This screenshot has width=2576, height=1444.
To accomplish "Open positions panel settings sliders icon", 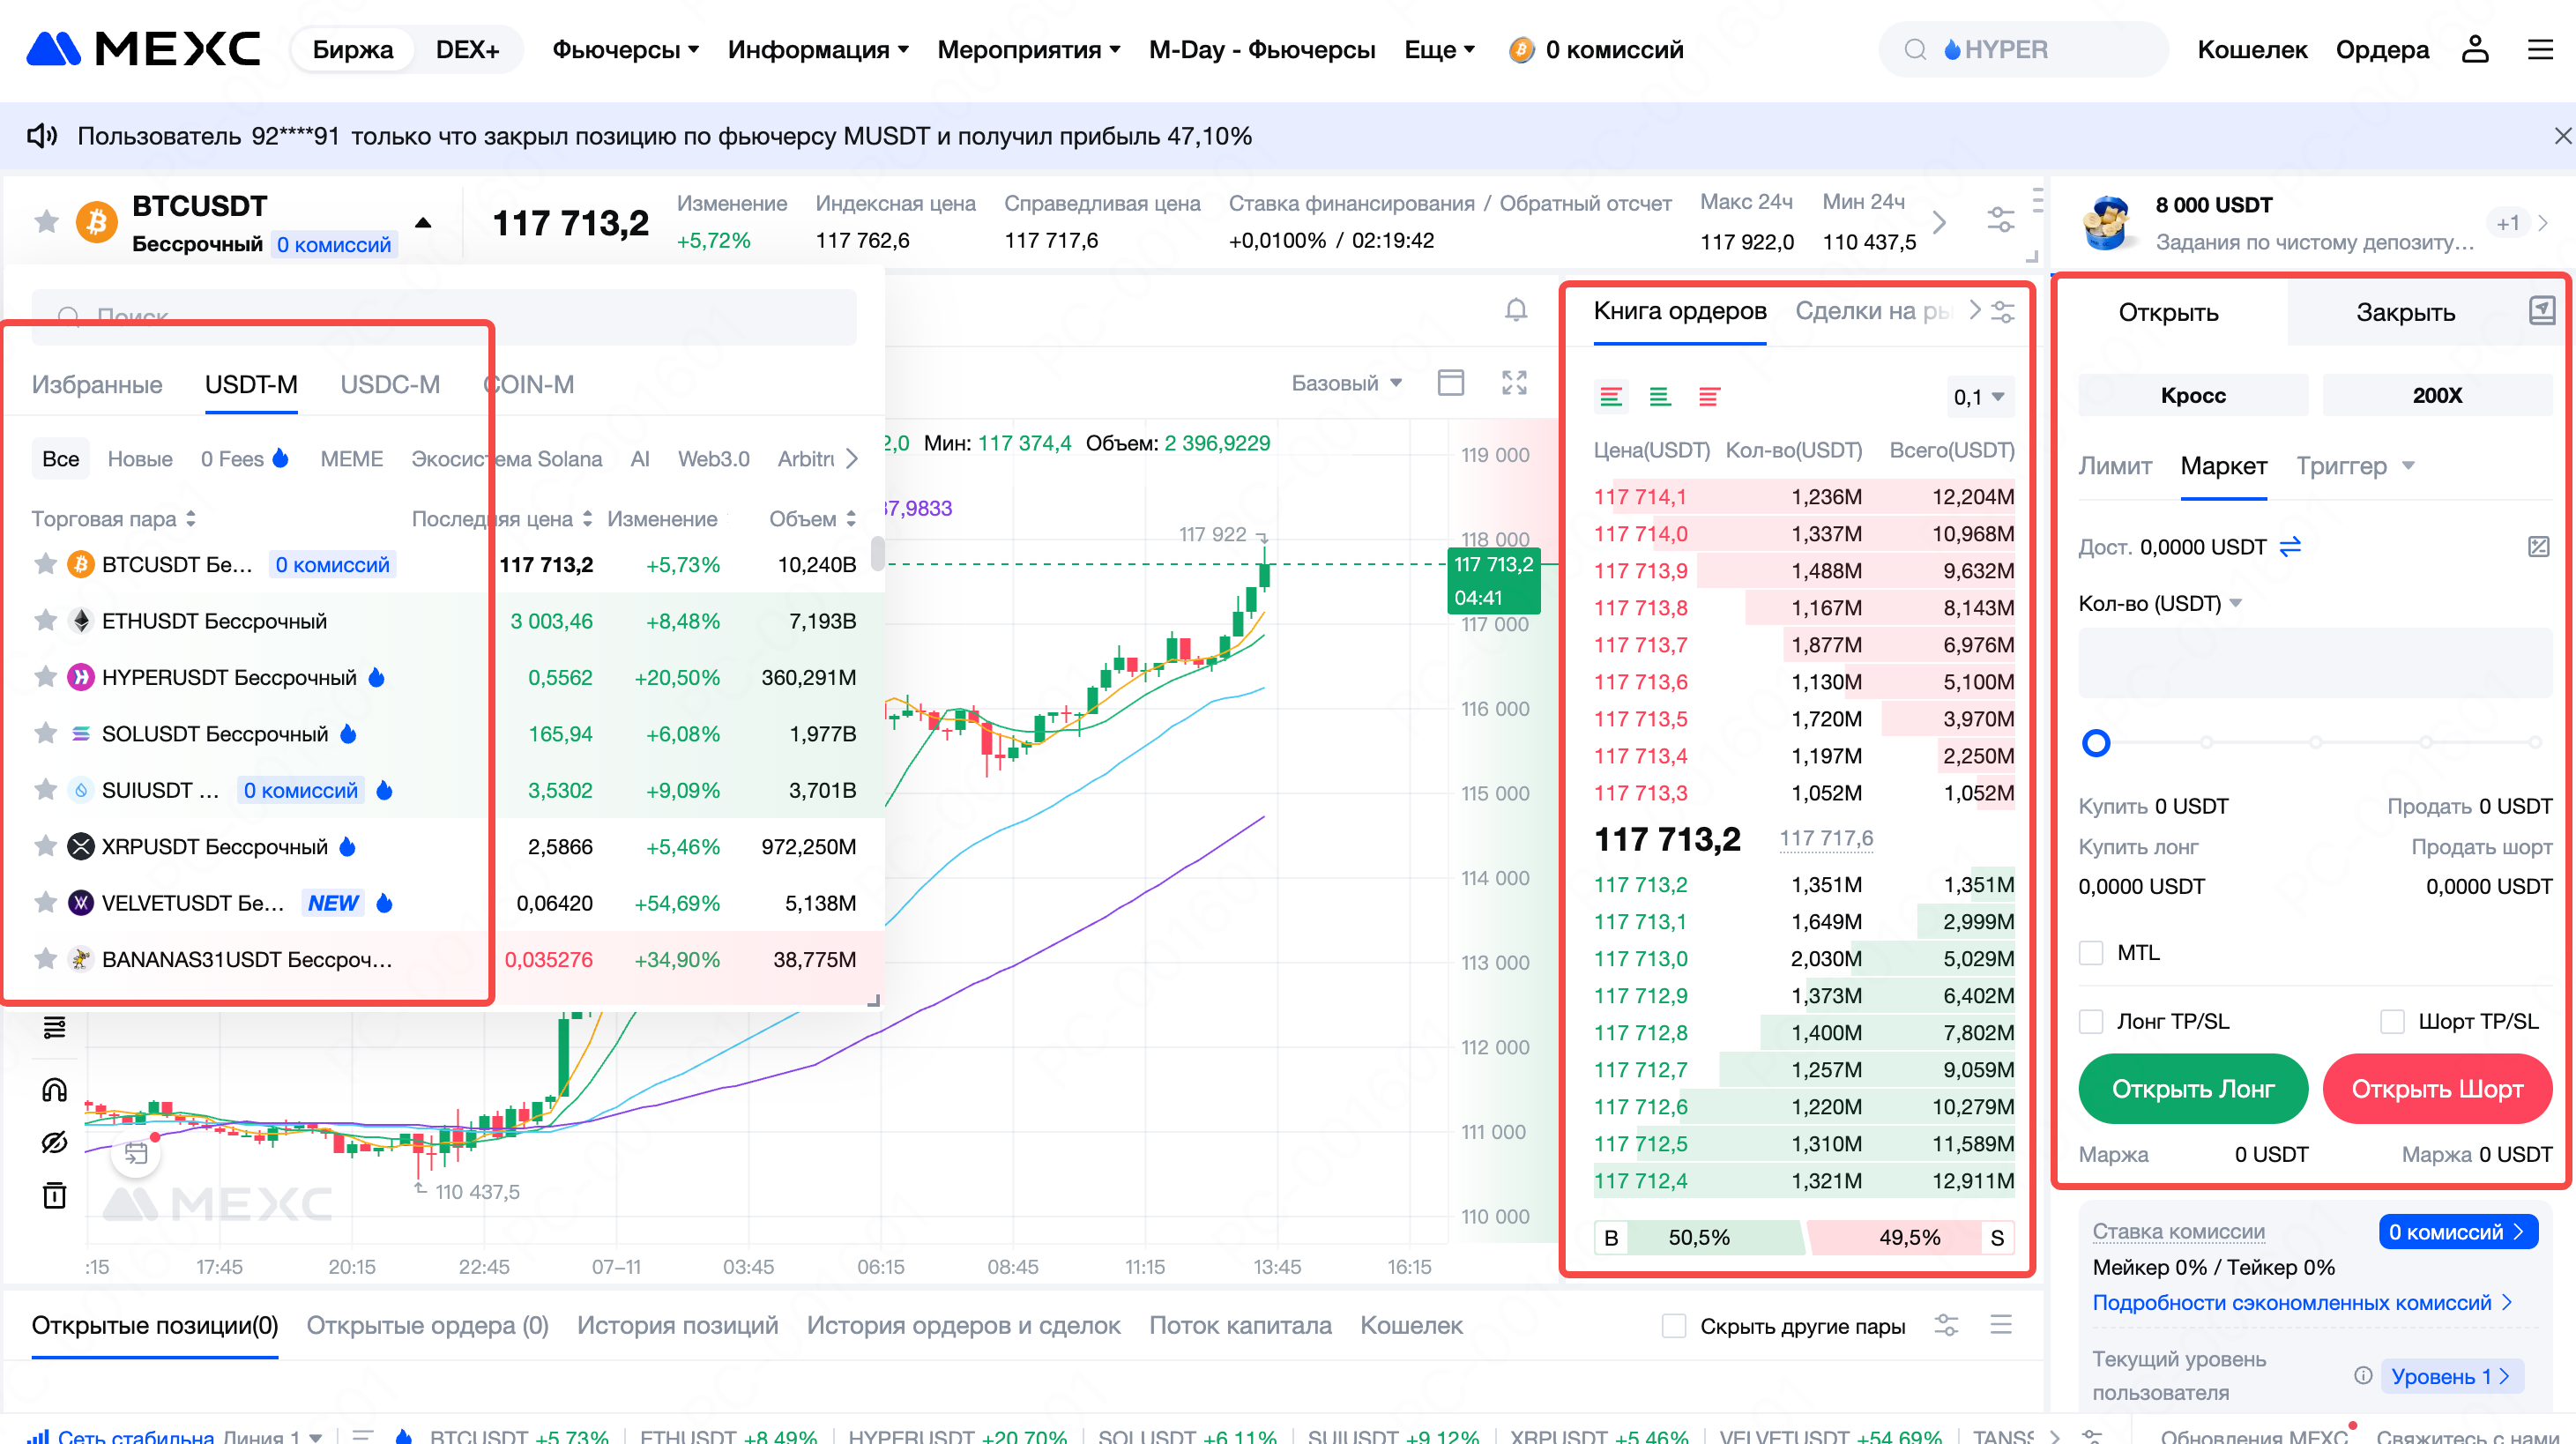I will point(1946,1325).
